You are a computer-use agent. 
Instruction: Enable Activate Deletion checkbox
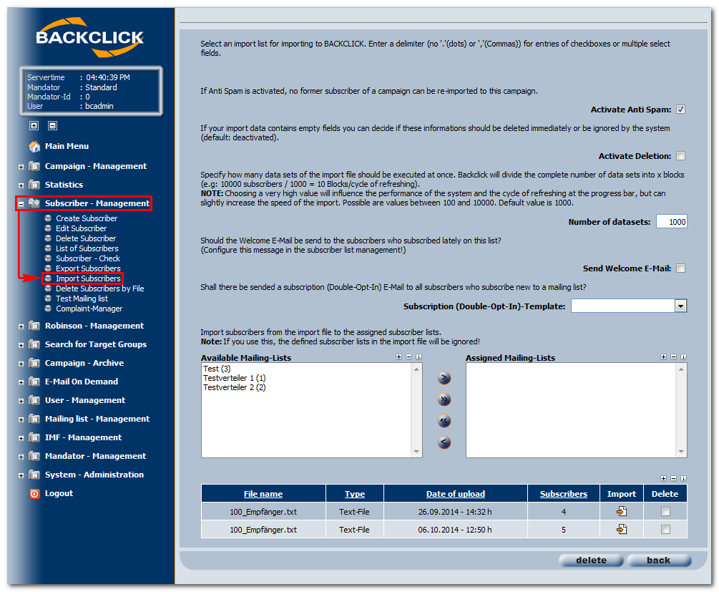pyautogui.click(x=681, y=157)
